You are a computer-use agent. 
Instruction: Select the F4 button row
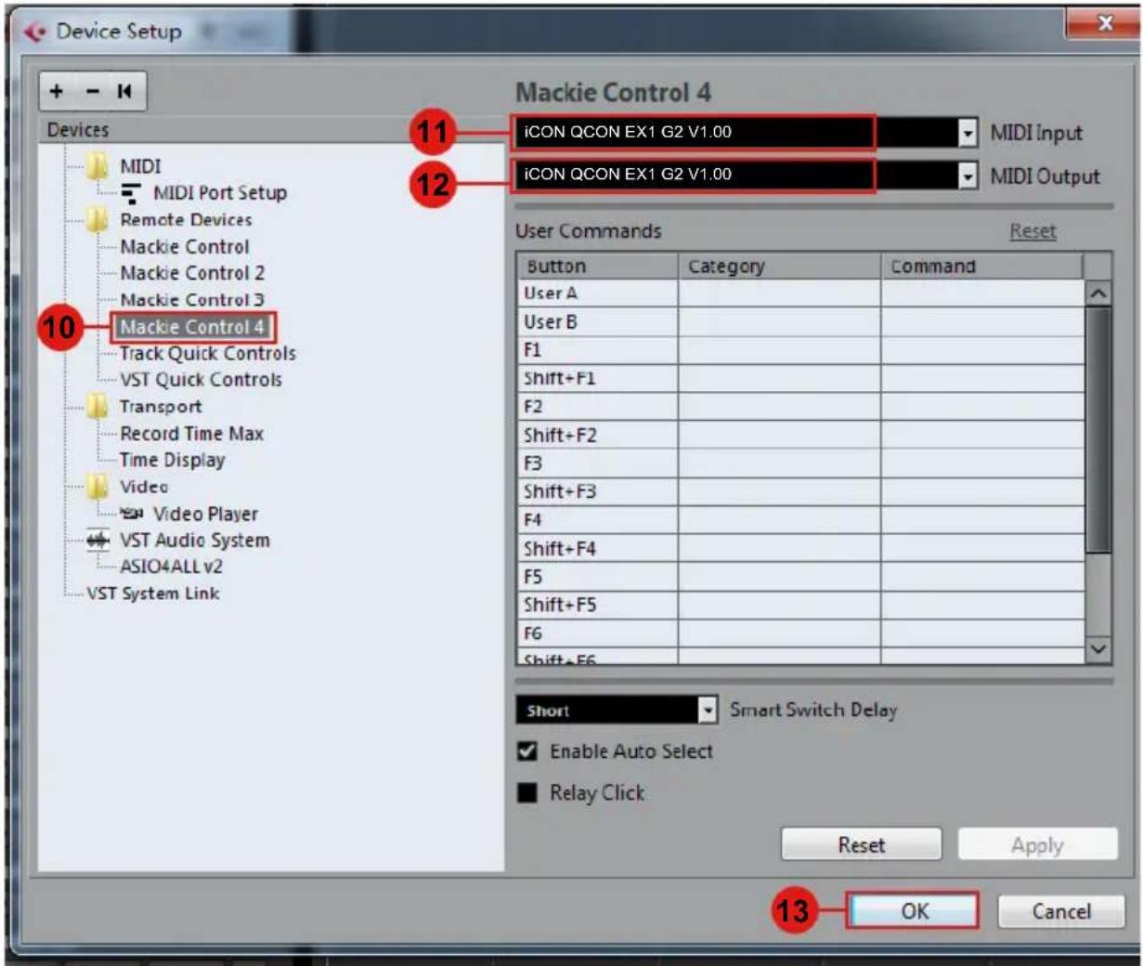[800, 520]
